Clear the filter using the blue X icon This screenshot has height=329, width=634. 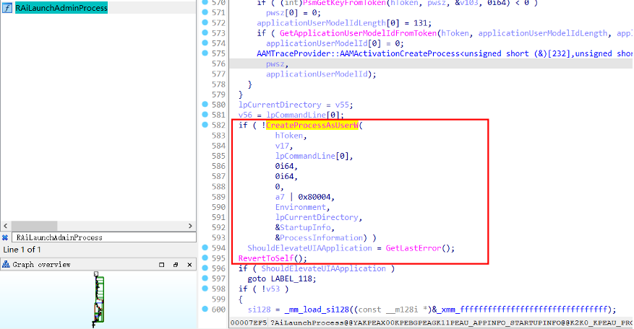[x=5, y=237]
